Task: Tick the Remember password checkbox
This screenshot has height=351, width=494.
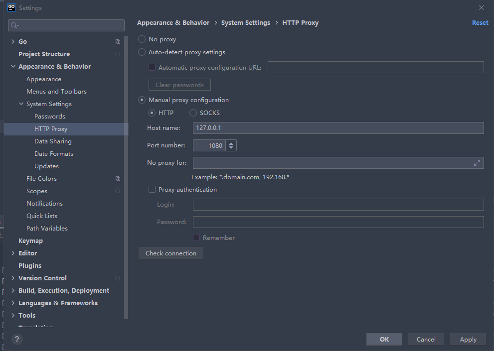Action: tap(196, 237)
